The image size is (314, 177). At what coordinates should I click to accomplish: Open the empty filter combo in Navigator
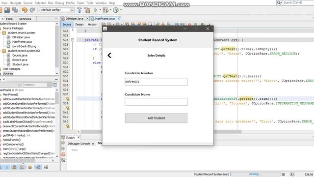(x=37, y=85)
